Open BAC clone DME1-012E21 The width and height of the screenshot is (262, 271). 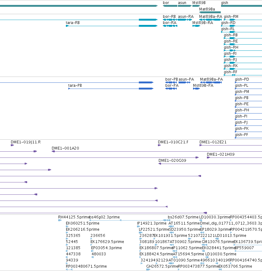(x=231, y=145)
